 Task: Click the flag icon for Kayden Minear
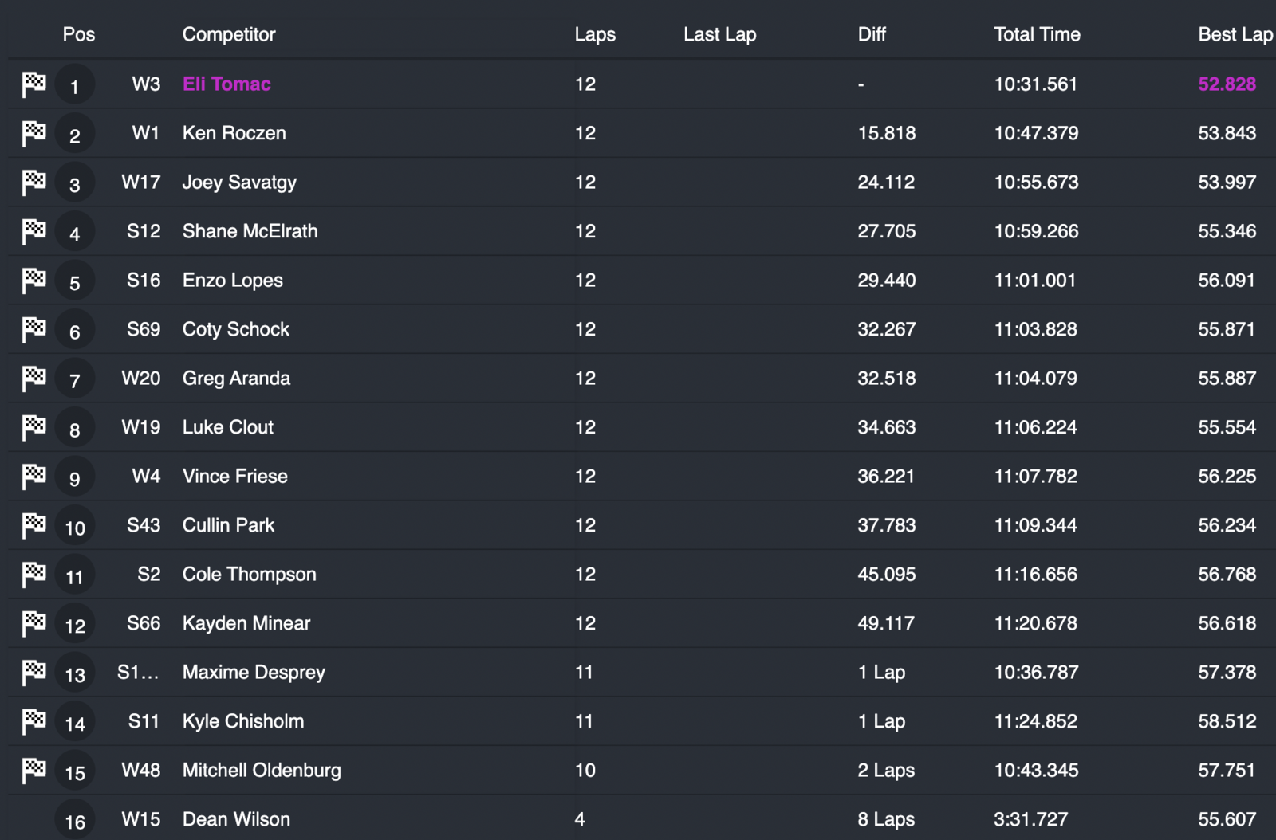33,623
